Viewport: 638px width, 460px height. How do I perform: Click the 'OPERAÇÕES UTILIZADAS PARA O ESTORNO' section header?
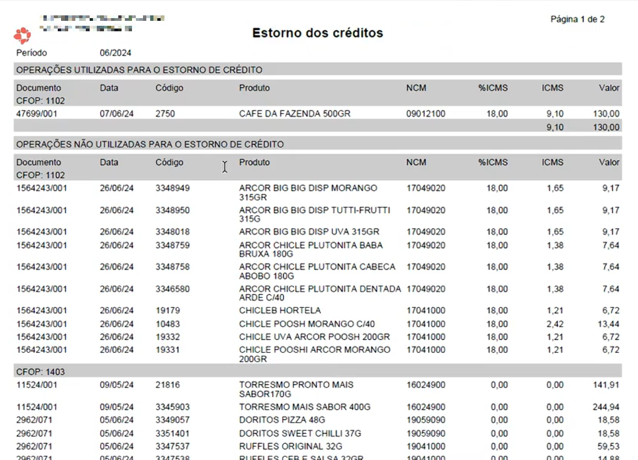coord(139,70)
